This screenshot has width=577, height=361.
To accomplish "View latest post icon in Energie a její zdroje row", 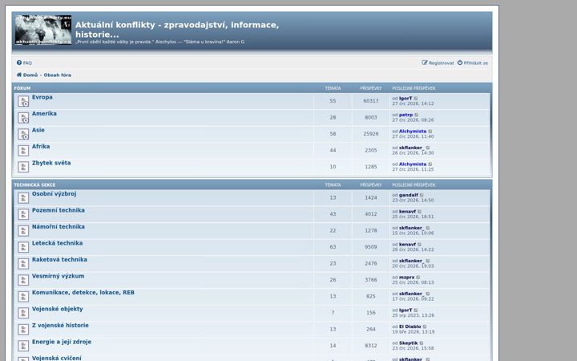I will 422,343.
